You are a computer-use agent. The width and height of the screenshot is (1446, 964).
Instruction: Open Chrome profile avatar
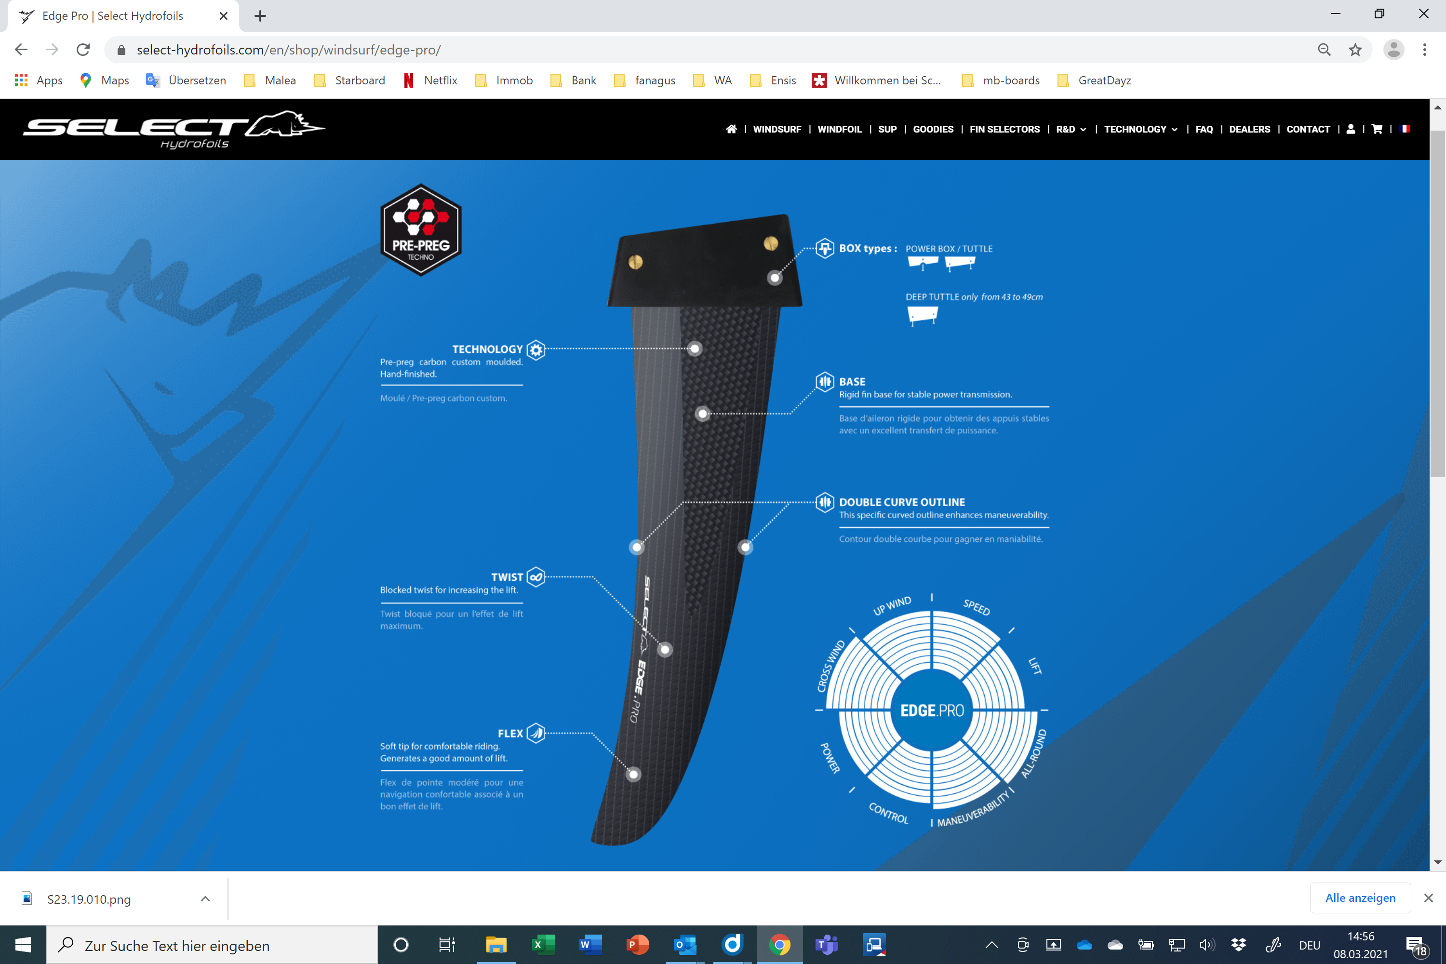coord(1394,50)
